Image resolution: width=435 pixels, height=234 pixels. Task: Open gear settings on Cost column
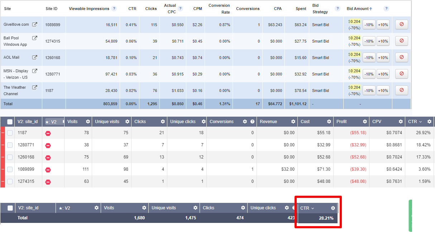(x=329, y=122)
